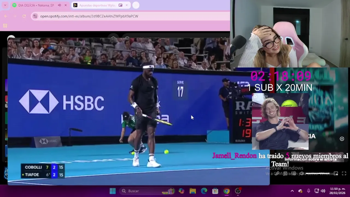Image resolution: width=350 pixels, height=197 pixels.
Task: Open network settings tray icon
Action: pyautogui.click(x=317, y=191)
